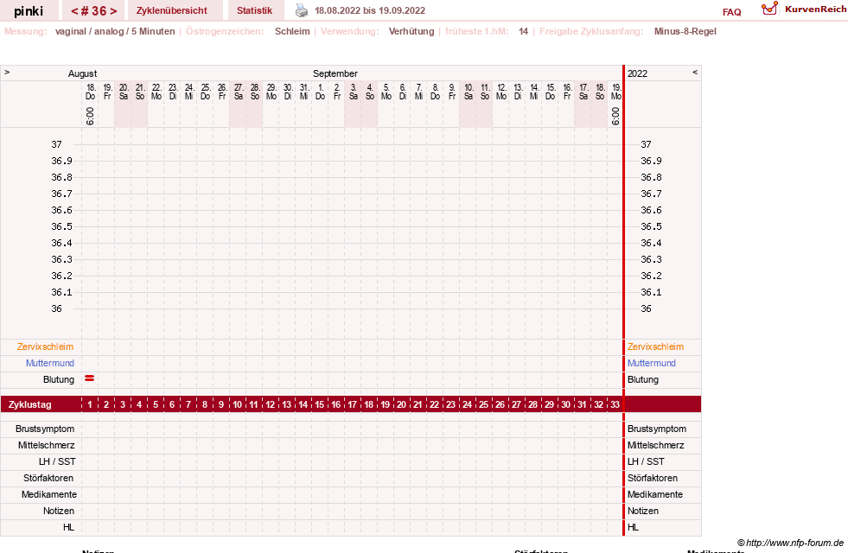This screenshot has width=848, height=553.
Task: Click the früheste 1.hM value '14'
Action: click(524, 31)
